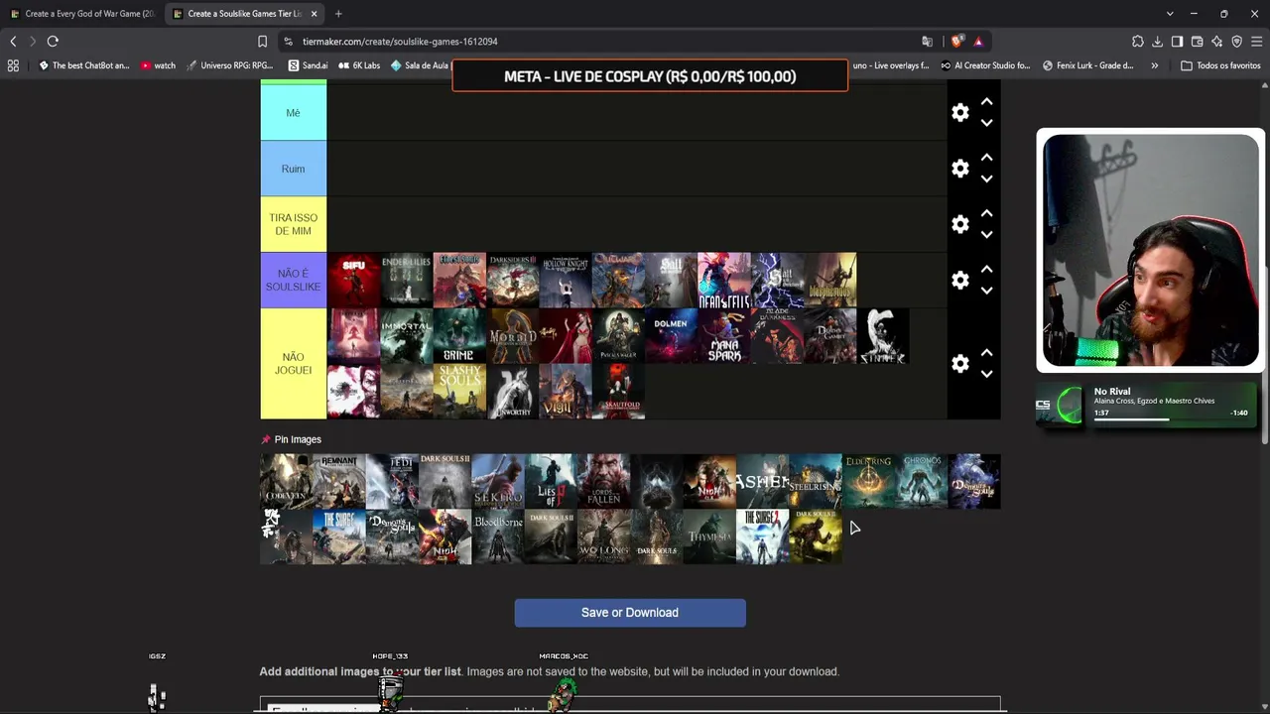Switch to the God of War tier list tab

click(81, 14)
